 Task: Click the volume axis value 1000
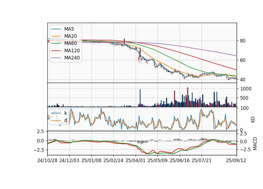246,89
